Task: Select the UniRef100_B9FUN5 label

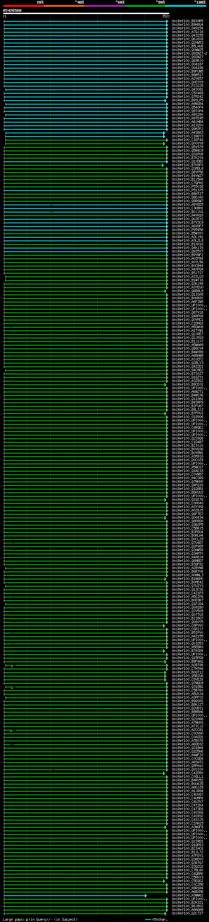Action: 187,72
